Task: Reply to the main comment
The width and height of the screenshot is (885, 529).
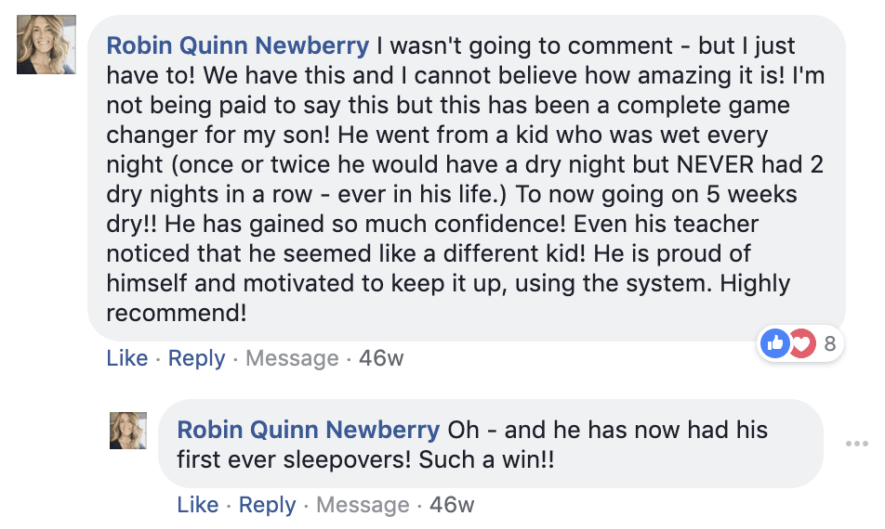Action: coord(196,358)
